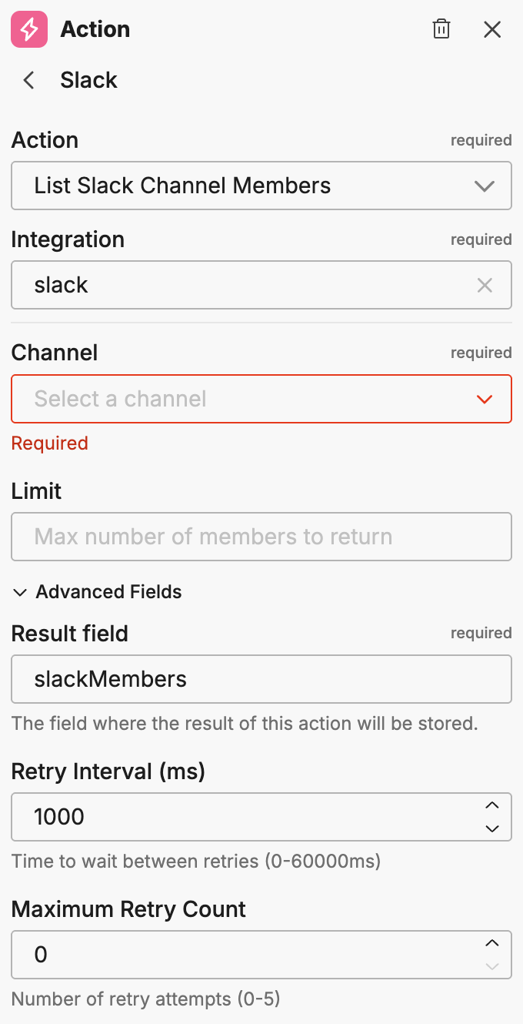Increment Maximum Retry Count with up arrow

492,944
